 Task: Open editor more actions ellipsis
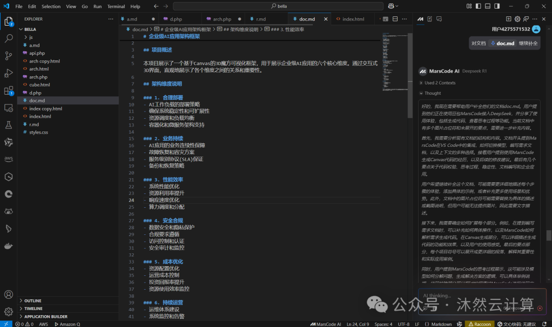404,19
